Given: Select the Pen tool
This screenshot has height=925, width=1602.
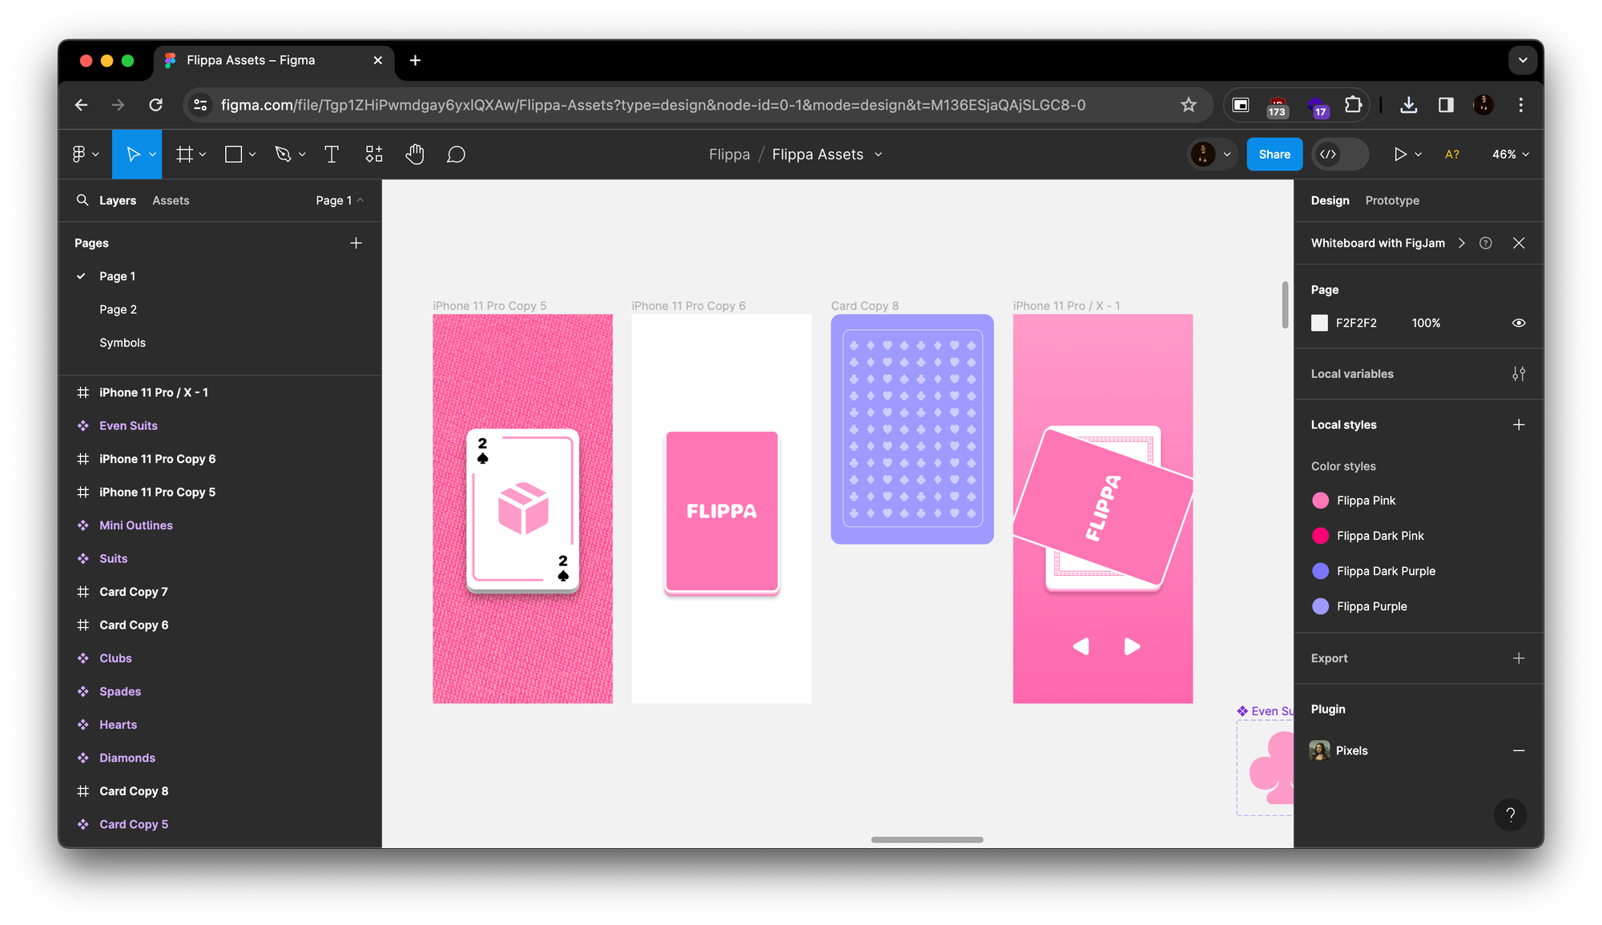Looking at the screenshot, I should pyautogui.click(x=283, y=154).
